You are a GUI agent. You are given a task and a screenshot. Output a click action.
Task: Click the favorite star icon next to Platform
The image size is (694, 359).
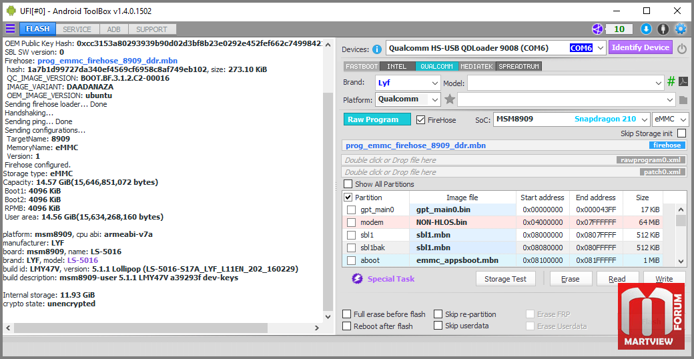pyautogui.click(x=450, y=99)
